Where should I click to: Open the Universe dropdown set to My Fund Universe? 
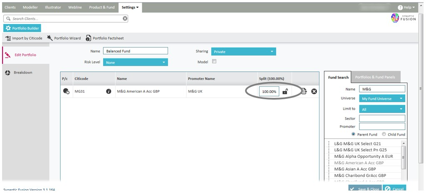pyautogui.click(x=382, y=98)
